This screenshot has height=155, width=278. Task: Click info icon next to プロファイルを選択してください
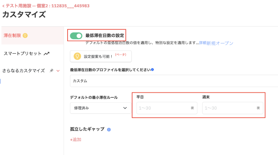pyautogui.click(x=152, y=70)
